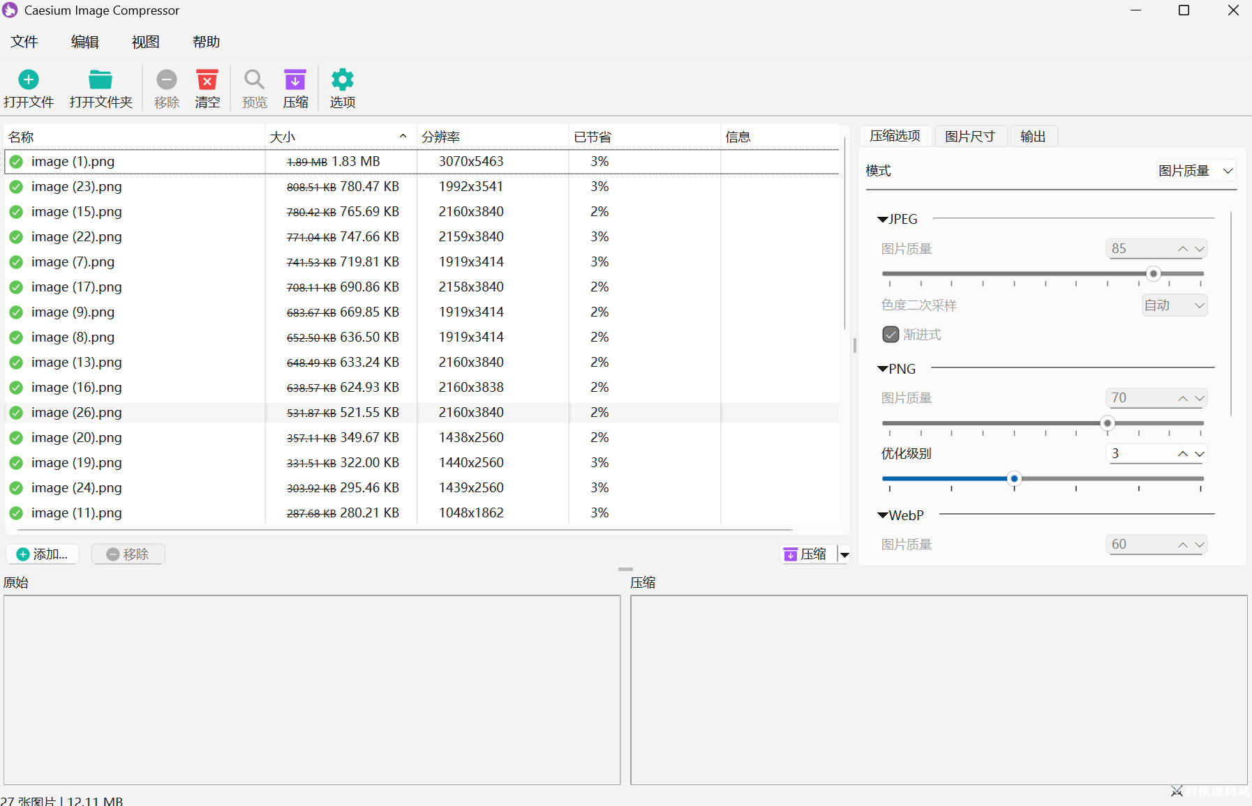Screen dimensions: 1252x806
Task: Click green check icon of image (17).png
Action: pyautogui.click(x=16, y=287)
